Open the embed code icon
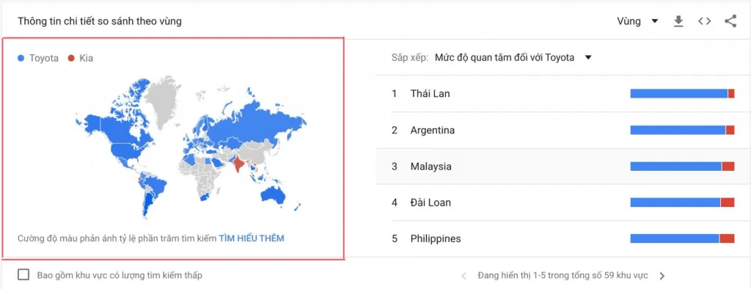Image resolution: width=751 pixels, height=289 pixels. [x=704, y=21]
